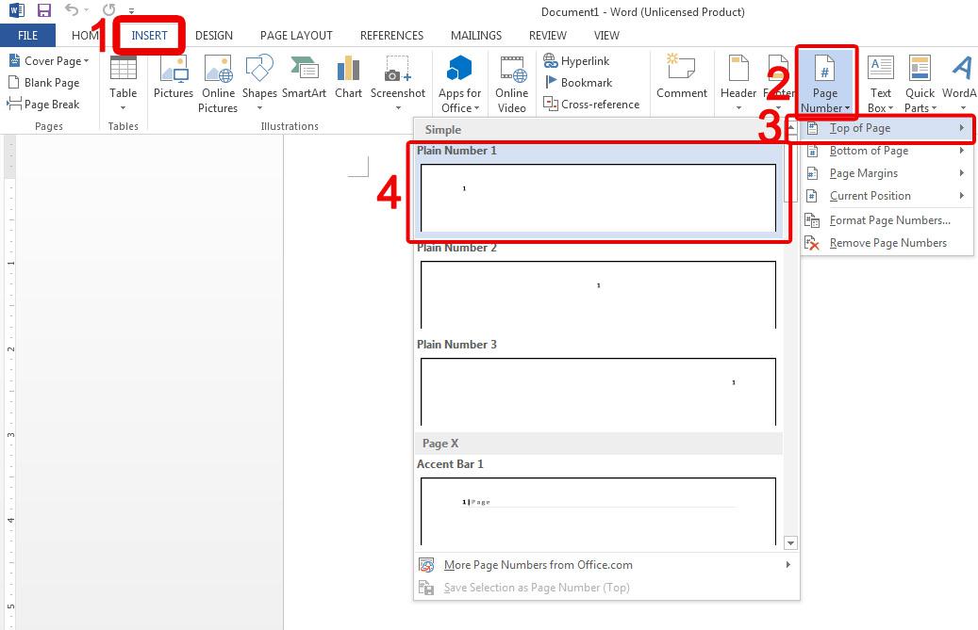Screen dimensions: 978x630
Task: Switch to the PAGE LAYOUT tab
Action: point(296,36)
